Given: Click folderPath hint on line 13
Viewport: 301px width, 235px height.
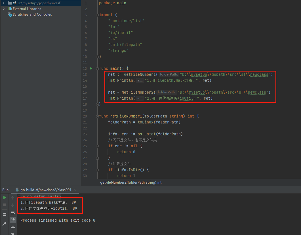Looking at the screenshot, I should coord(169,74).
